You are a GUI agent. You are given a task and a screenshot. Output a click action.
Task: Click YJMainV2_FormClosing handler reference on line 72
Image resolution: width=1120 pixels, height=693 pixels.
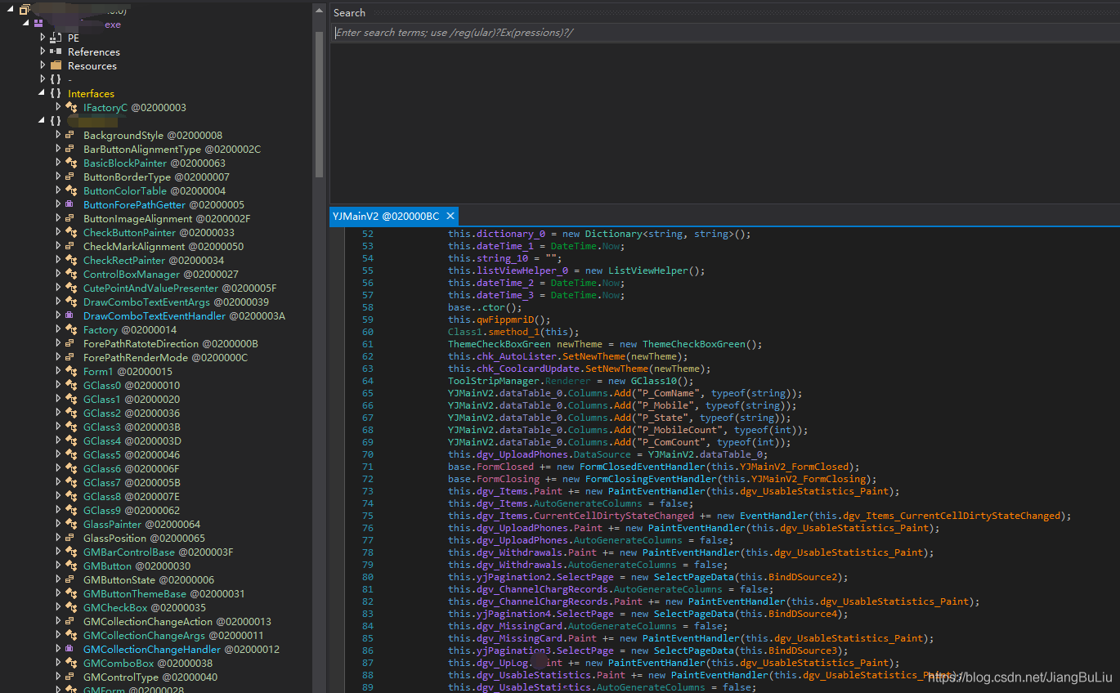point(802,479)
